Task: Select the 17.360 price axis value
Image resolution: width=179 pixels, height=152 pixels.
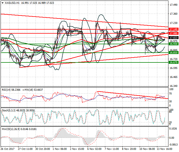Action: (174, 14)
